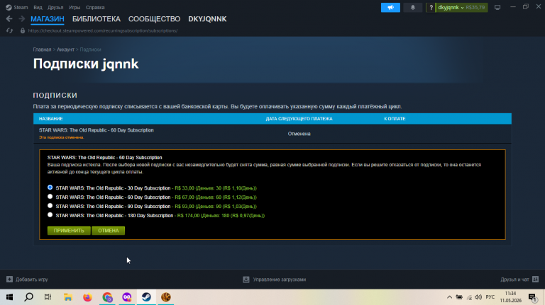This screenshot has width=545, height=305.
Task: Click the К ОПЛАТЕ column header
Action: (395, 119)
